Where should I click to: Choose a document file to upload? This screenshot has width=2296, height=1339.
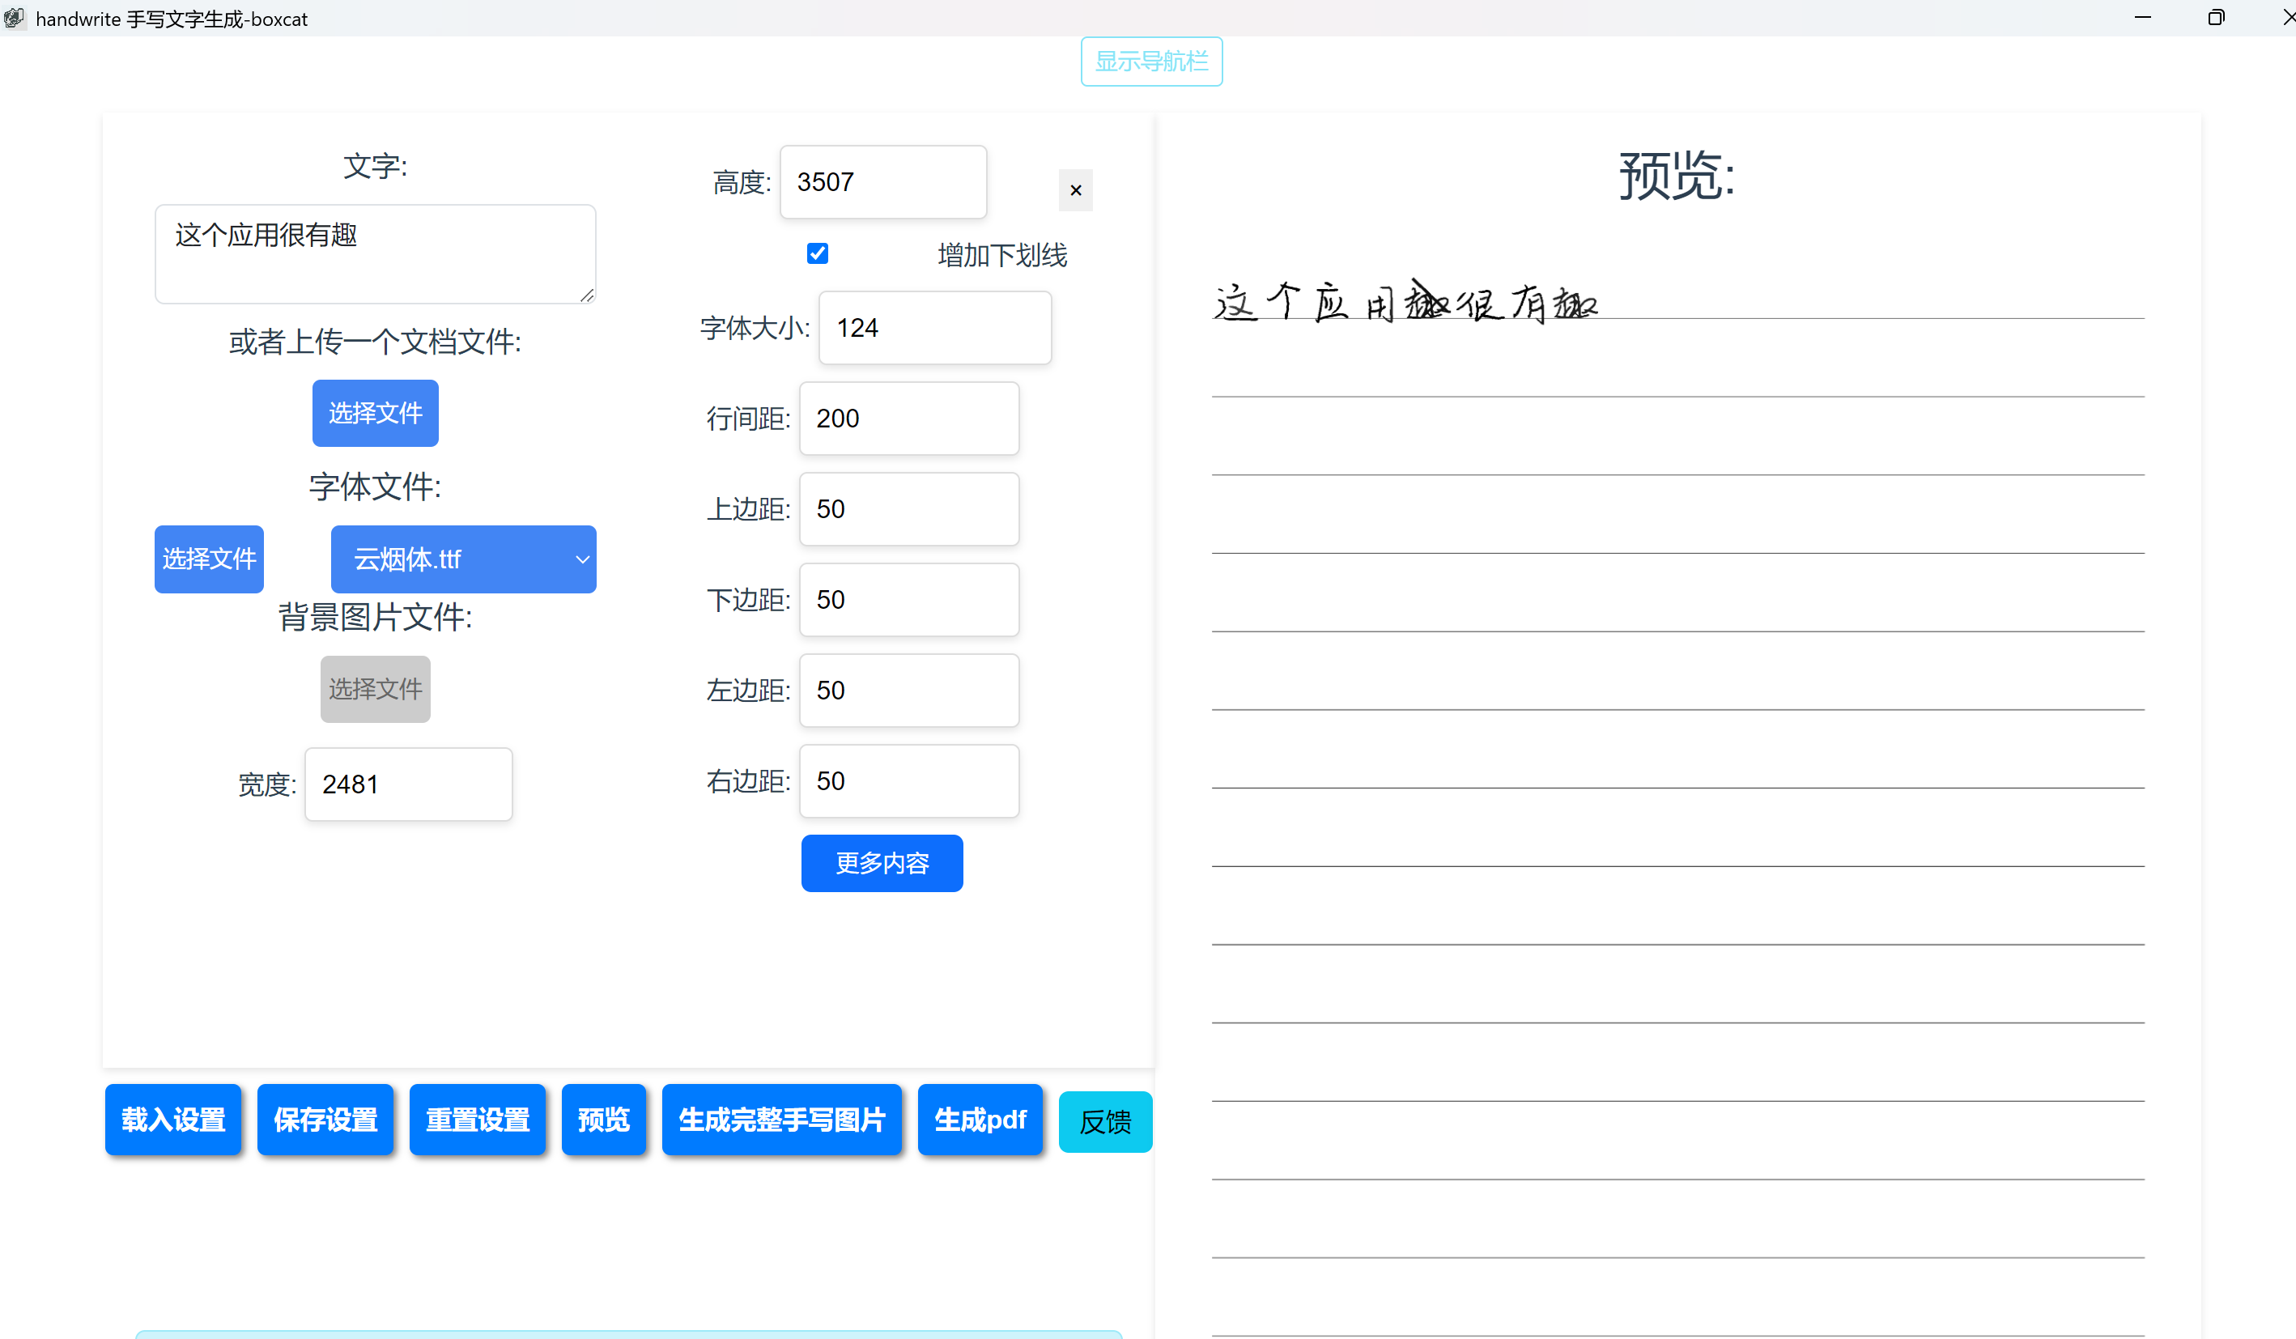point(376,414)
